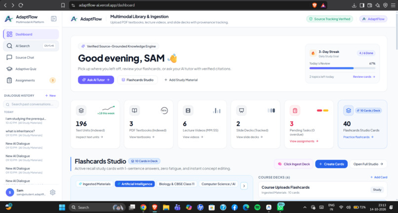
Task: Click the AdaptFlow pill in header
Action: [373, 19]
